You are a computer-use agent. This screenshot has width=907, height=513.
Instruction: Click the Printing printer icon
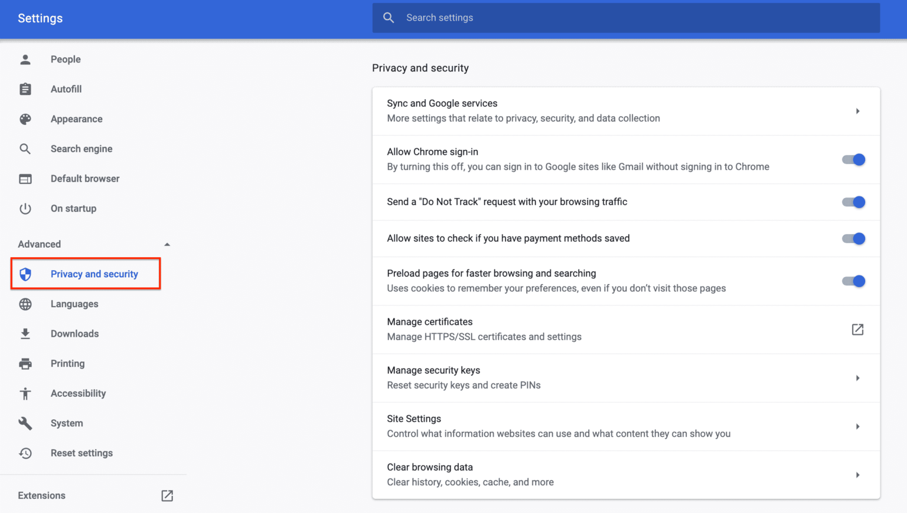click(x=25, y=364)
